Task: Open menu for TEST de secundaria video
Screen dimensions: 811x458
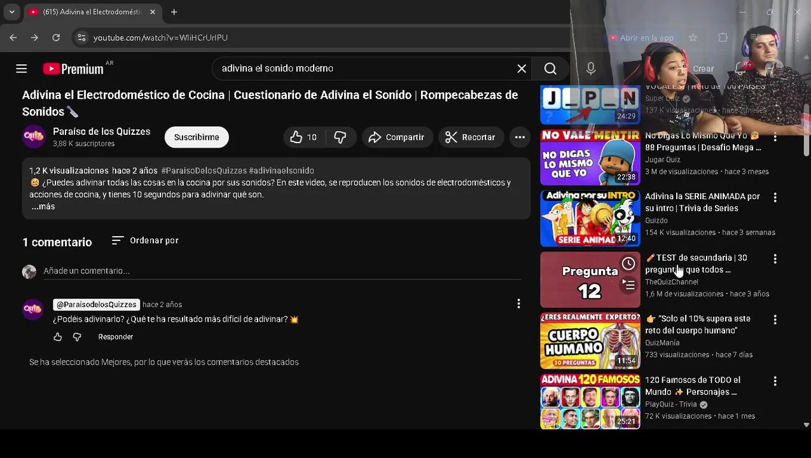Action: point(775,259)
